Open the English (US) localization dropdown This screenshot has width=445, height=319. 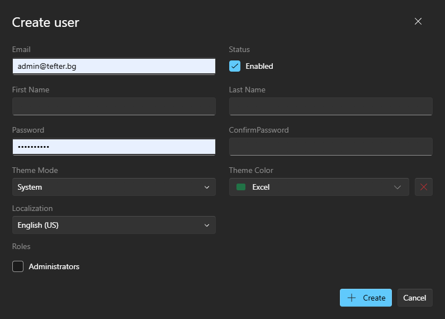point(114,225)
